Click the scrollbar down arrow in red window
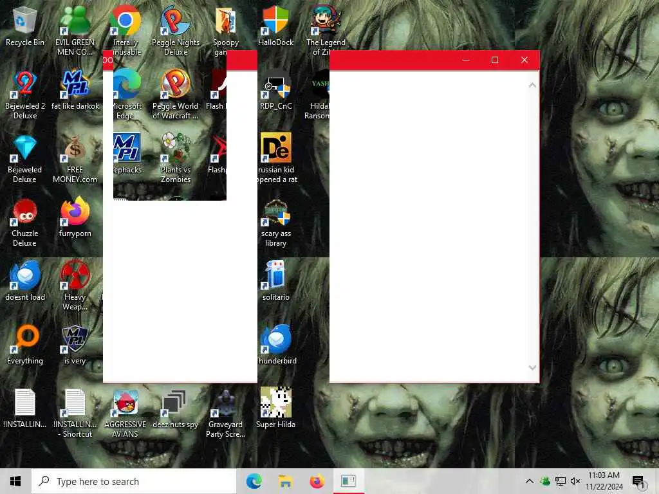Image resolution: width=659 pixels, height=494 pixels. [532, 368]
